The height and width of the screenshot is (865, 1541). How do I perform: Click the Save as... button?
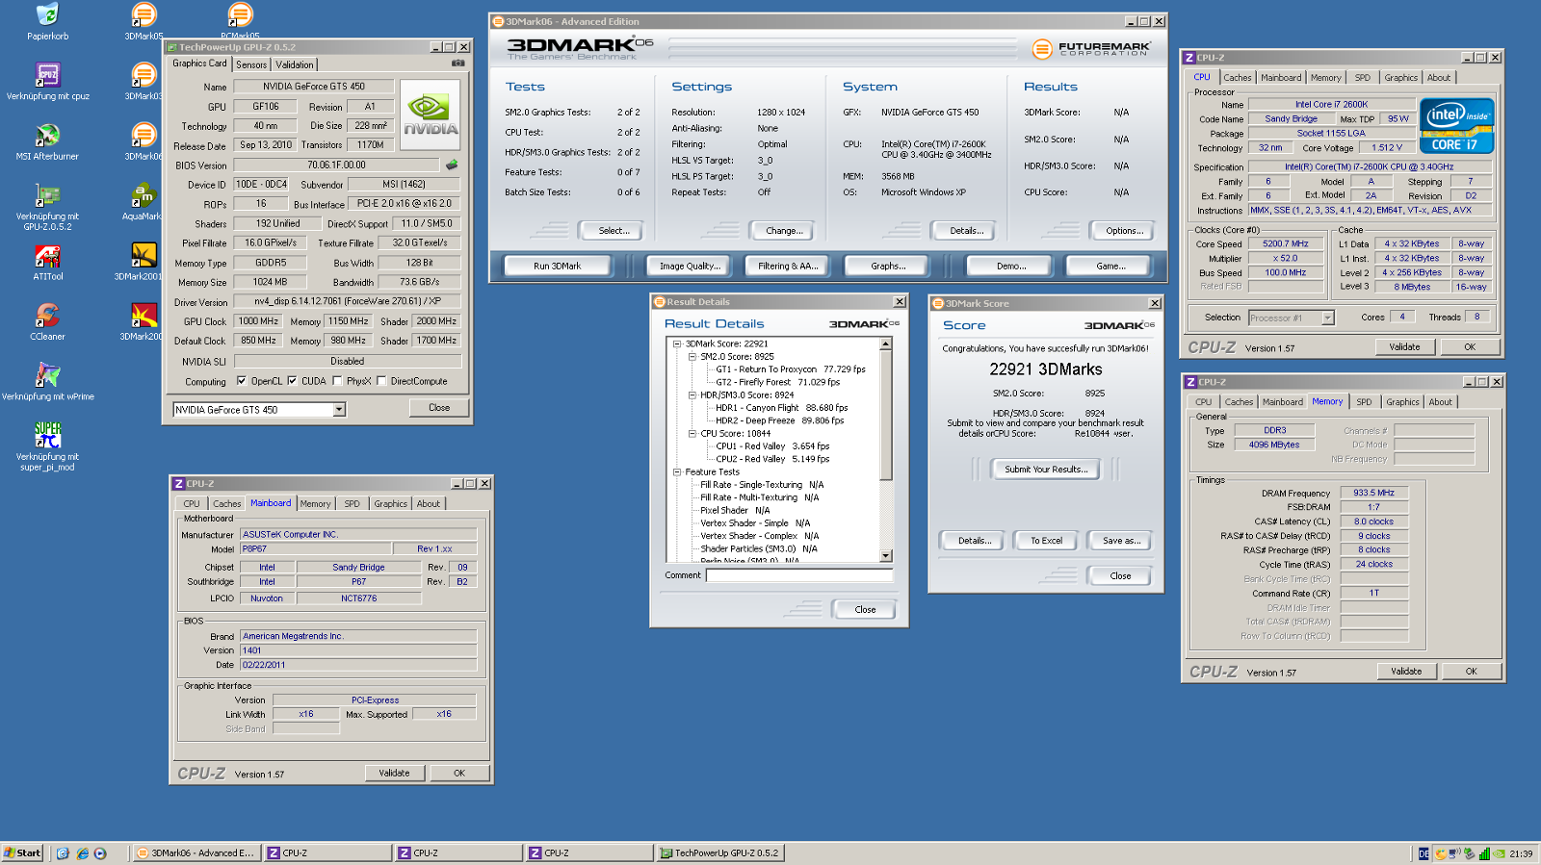[1121, 541]
